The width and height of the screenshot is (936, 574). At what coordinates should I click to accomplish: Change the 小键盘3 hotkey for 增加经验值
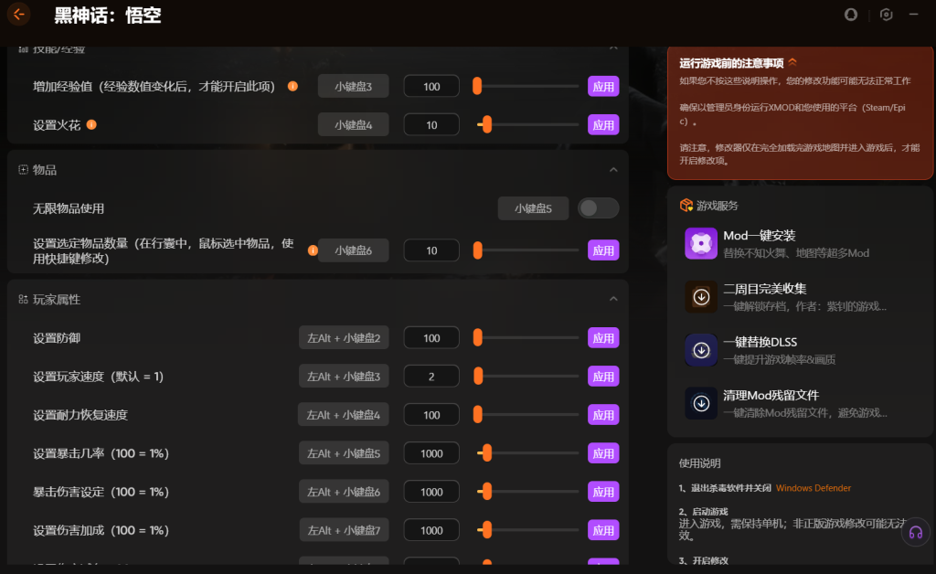point(354,87)
